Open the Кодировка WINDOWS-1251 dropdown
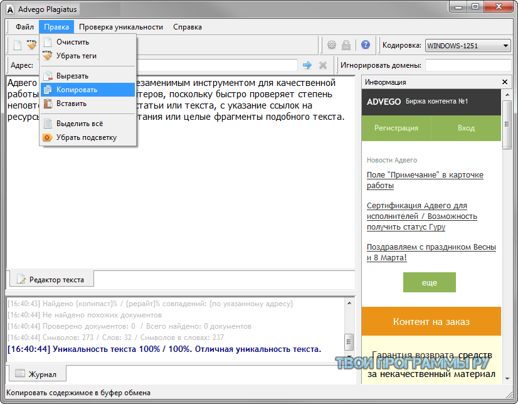518x404 pixels. [x=467, y=46]
